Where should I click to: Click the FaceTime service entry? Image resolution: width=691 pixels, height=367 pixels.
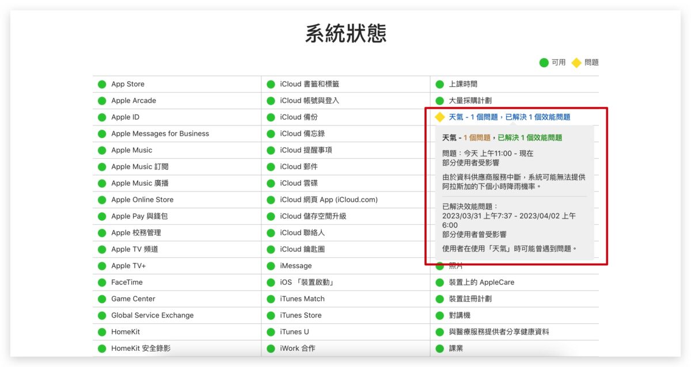(x=127, y=282)
